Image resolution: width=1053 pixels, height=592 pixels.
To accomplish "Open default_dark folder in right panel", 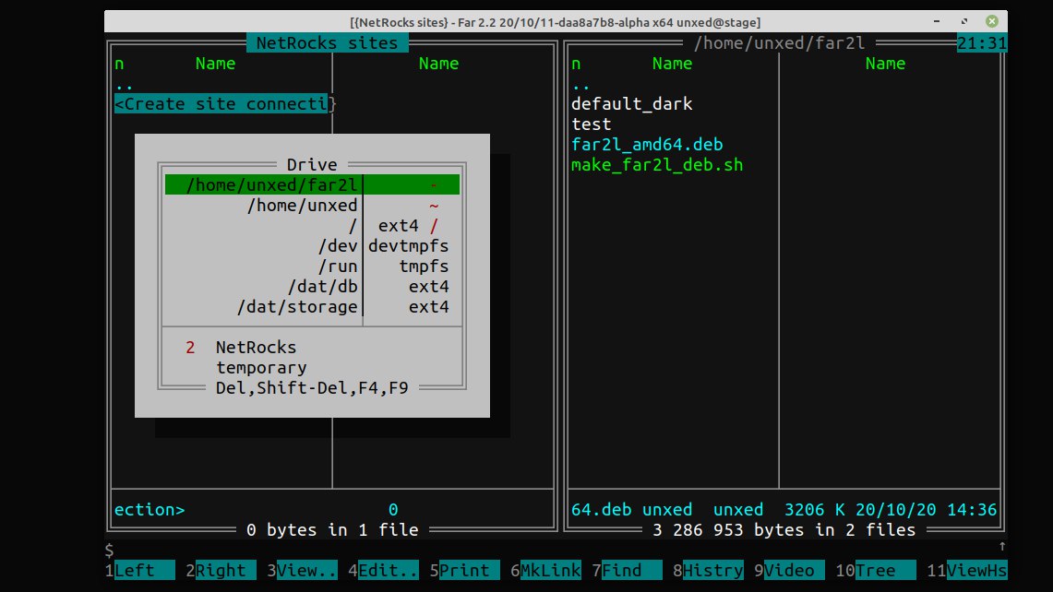I will pyautogui.click(x=631, y=104).
